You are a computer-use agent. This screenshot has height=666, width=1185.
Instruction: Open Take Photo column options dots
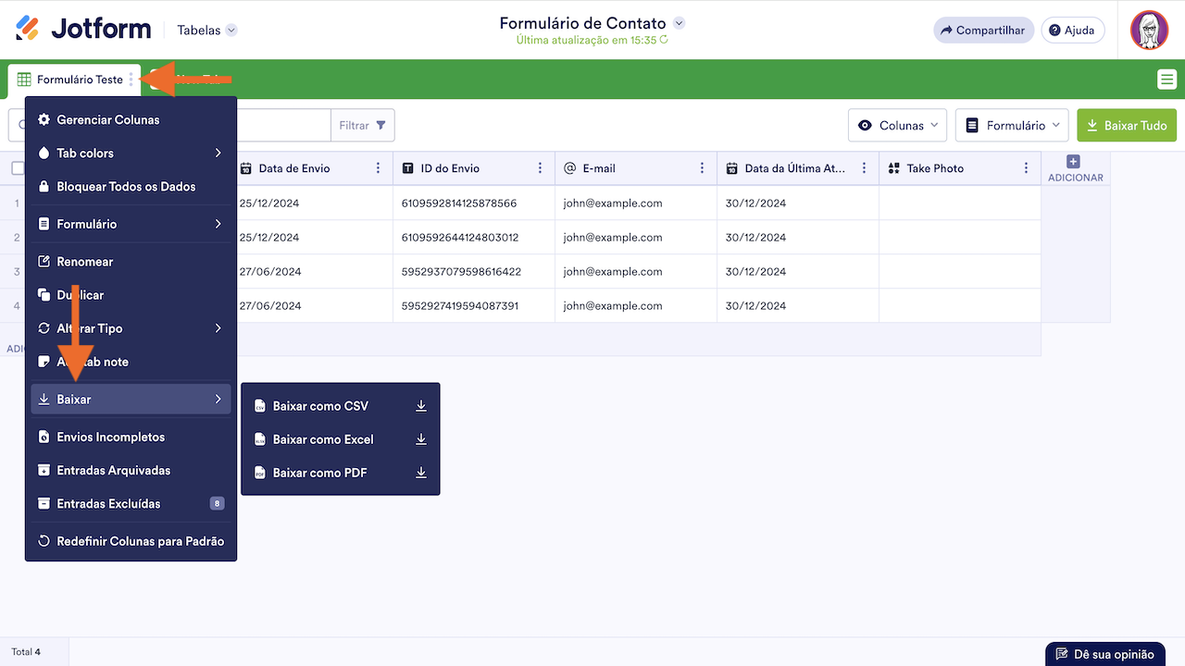1026,168
